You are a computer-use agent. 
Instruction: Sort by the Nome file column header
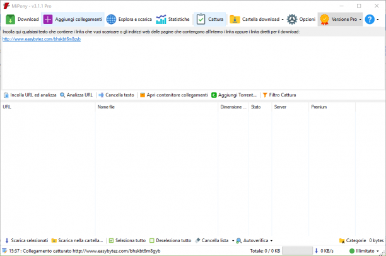(156, 107)
